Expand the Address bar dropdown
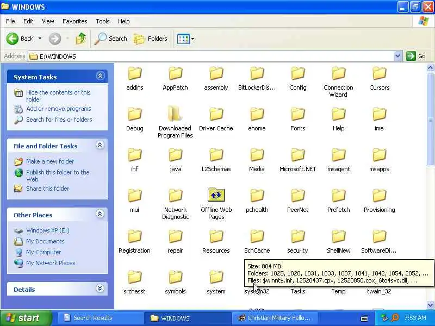Screen dimensions: 435x326 coord(397,57)
